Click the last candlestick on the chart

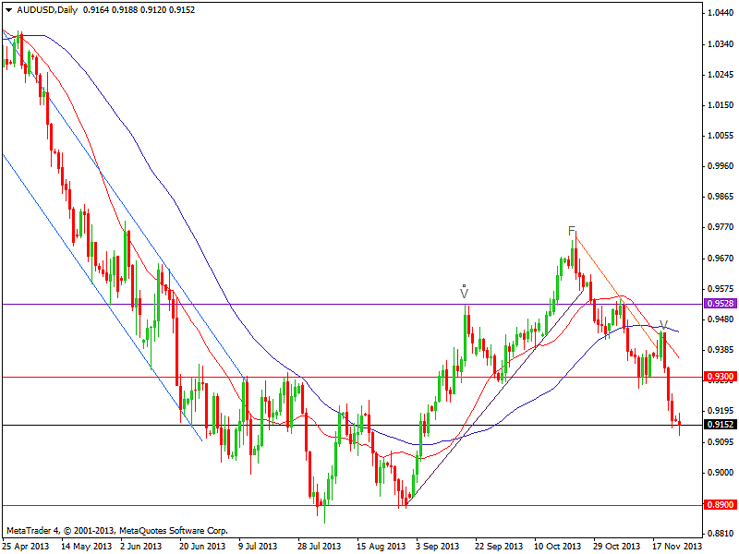click(680, 425)
